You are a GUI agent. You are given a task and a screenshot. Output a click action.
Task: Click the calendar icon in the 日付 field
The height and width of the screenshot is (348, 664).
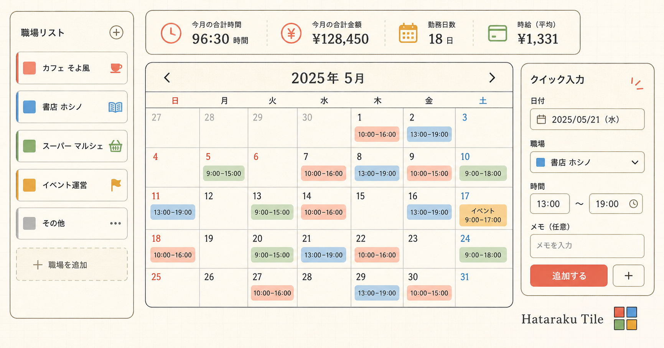click(541, 119)
